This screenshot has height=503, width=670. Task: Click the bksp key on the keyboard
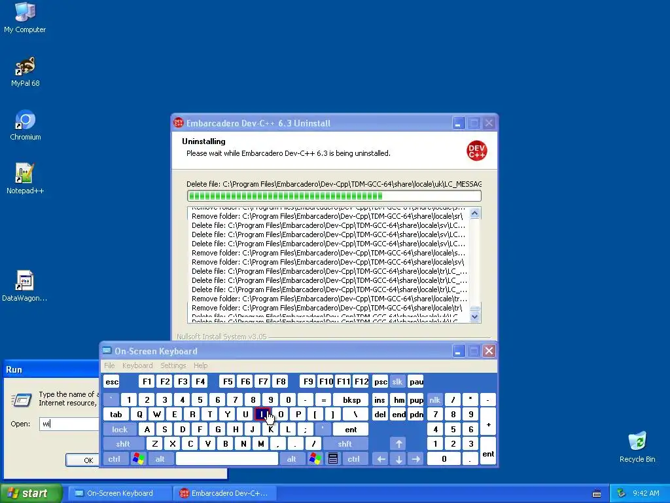(x=351, y=400)
